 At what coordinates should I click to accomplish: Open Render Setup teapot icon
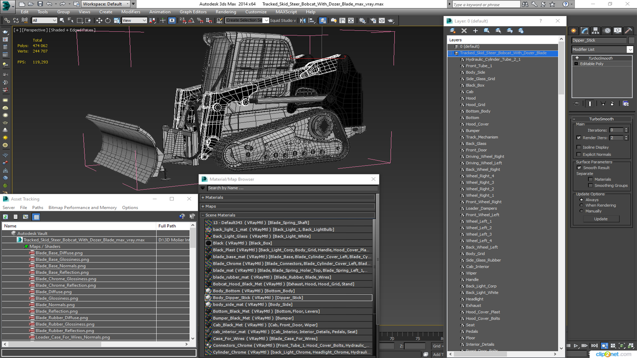pyautogui.click(x=373, y=21)
